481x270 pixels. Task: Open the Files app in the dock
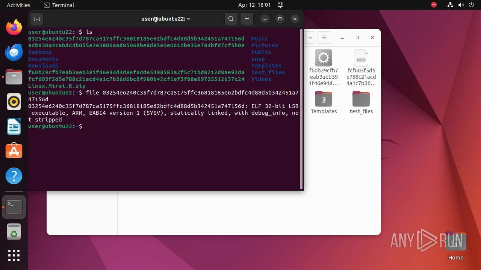(14, 77)
